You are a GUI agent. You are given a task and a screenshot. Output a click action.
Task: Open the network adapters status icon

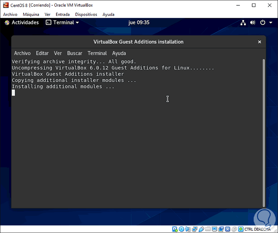(x=195, y=229)
